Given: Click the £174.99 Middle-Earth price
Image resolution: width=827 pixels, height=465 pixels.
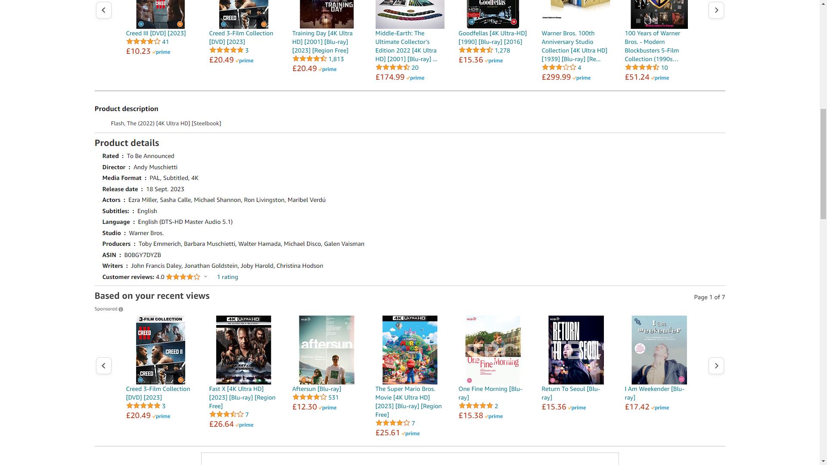Looking at the screenshot, I should point(390,77).
